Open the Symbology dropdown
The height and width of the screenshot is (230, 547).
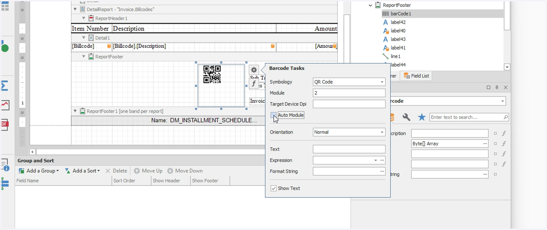(x=382, y=82)
